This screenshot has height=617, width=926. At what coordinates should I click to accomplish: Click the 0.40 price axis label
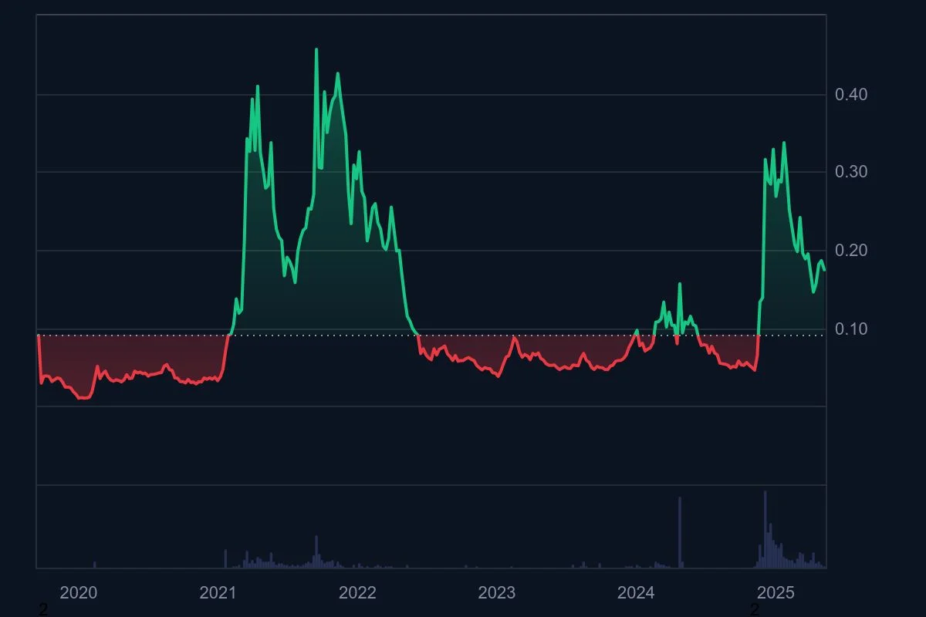coord(851,94)
